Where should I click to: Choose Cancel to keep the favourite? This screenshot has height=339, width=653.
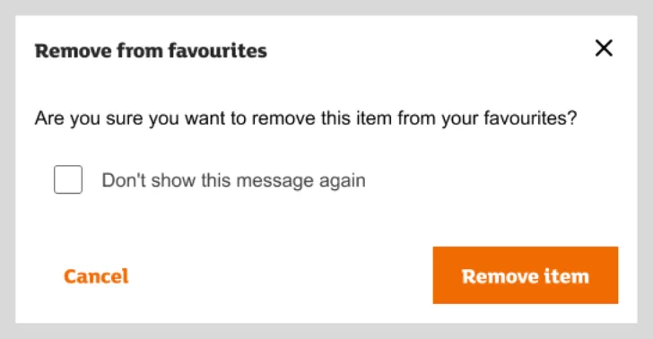coord(96,276)
